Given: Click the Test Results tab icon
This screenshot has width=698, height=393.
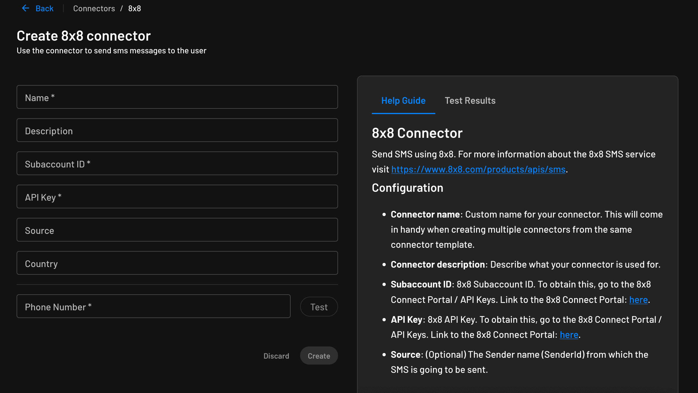Looking at the screenshot, I should click(470, 100).
